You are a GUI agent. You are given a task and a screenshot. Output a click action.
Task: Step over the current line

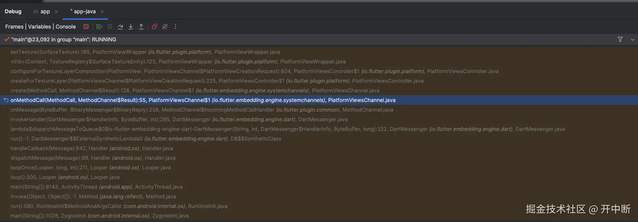coord(120,26)
